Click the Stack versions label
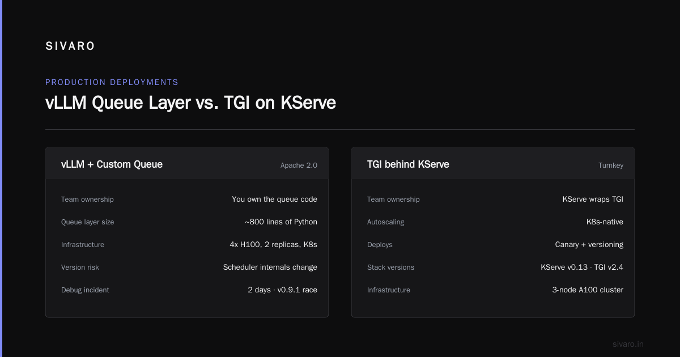This screenshot has width=680, height=357. (x=390, y=267)
